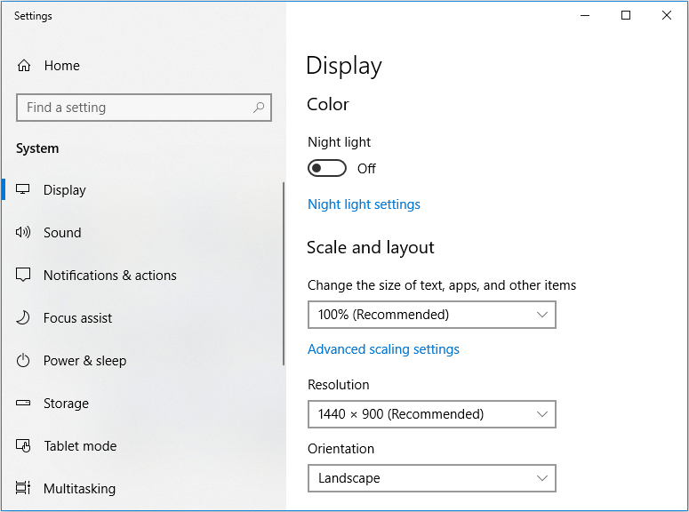Expand the Resolution dropdown
Viewport: 689px width, 512px height.
pyautogui.click(x=431, y=414)
